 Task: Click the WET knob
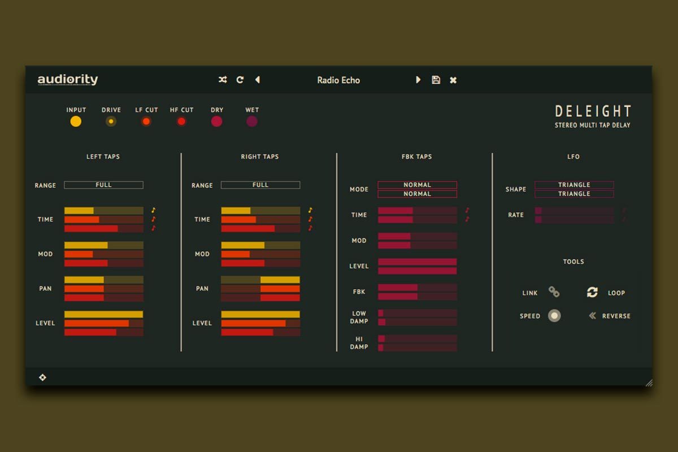(x=252, y=121)
